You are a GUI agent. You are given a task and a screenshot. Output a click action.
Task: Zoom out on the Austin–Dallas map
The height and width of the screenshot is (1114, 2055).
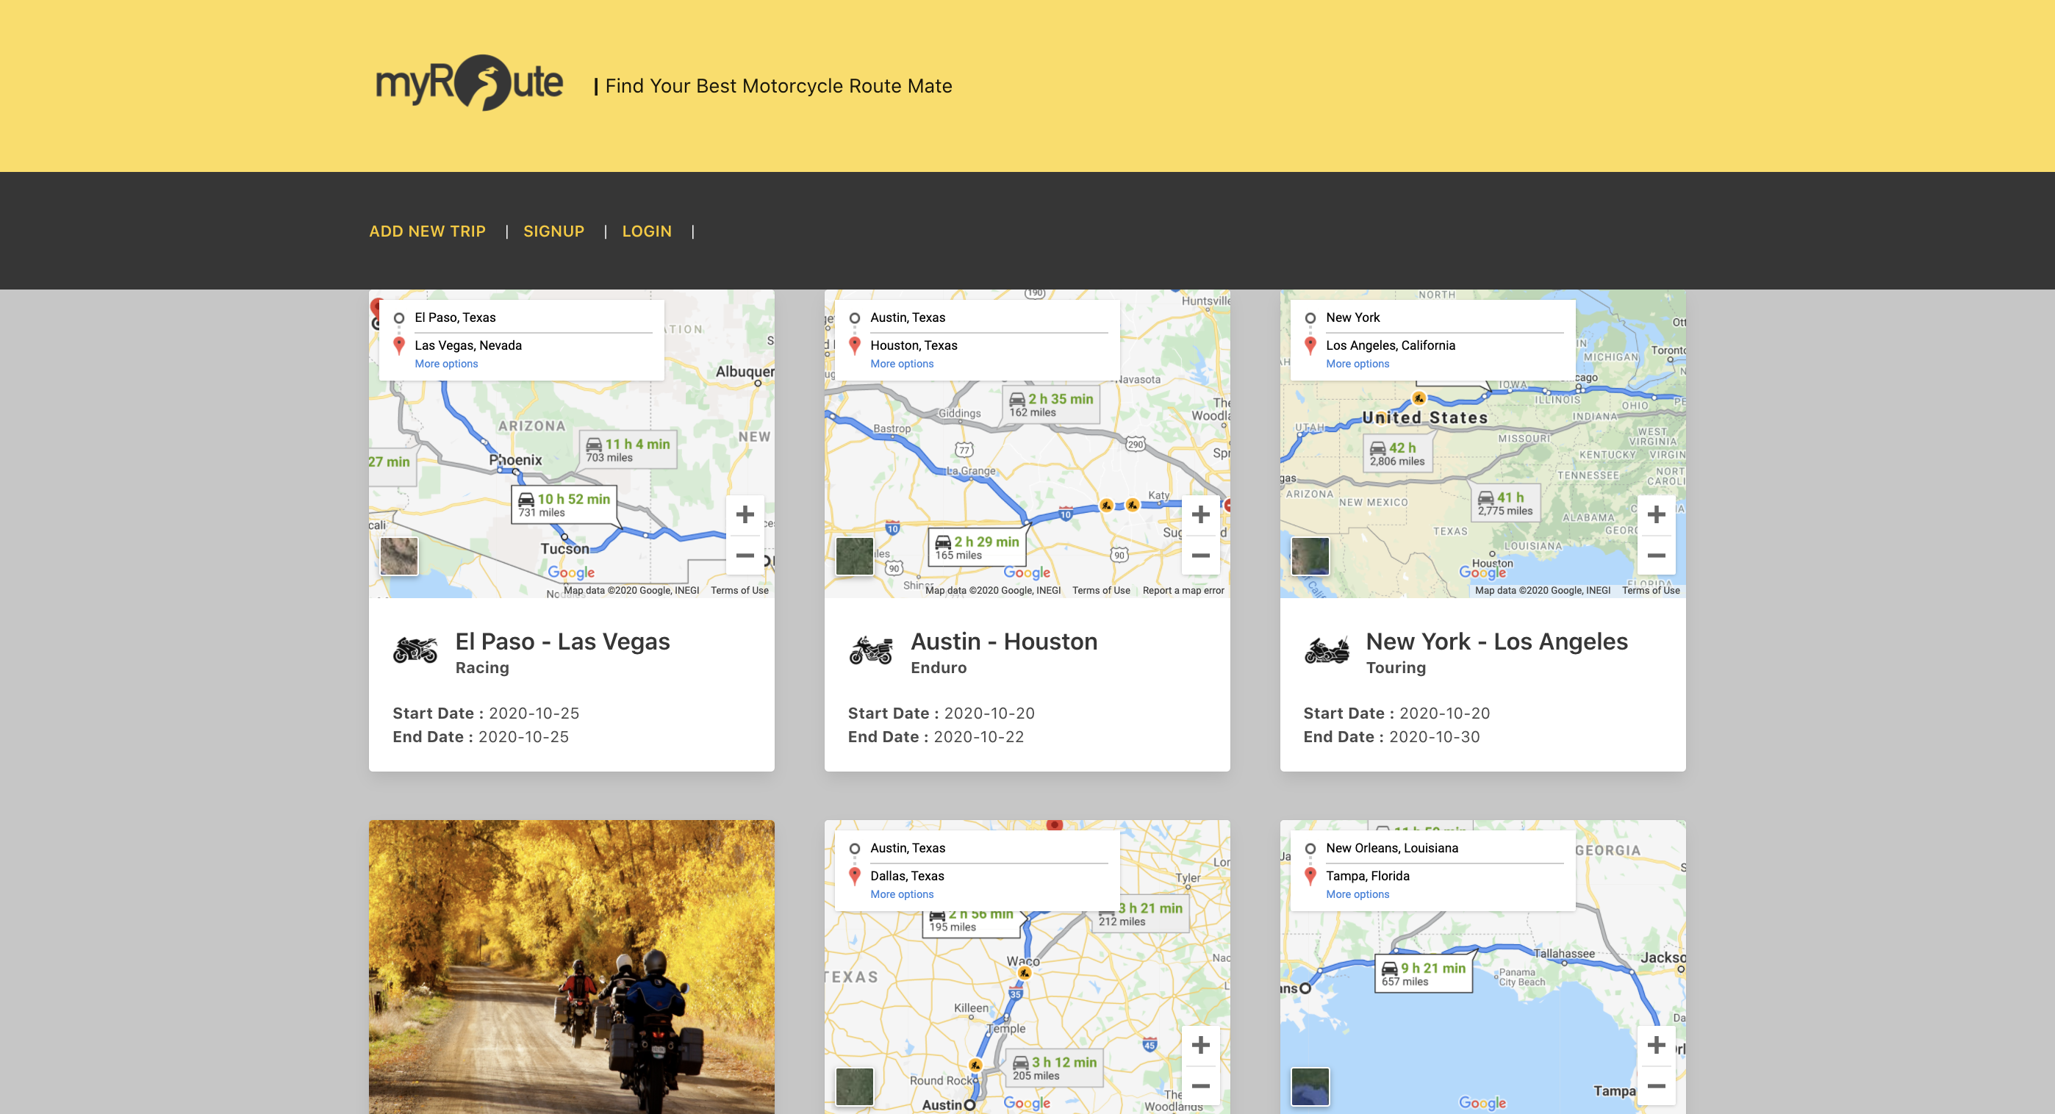coord(1199,1085)
